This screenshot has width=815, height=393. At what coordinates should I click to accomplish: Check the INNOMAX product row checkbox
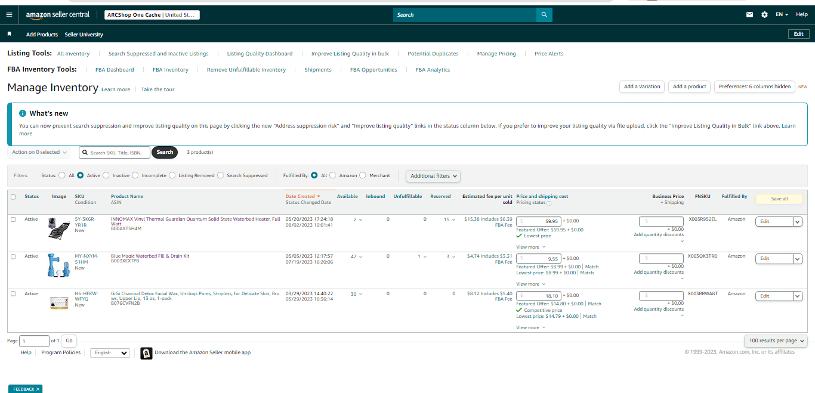13,219
